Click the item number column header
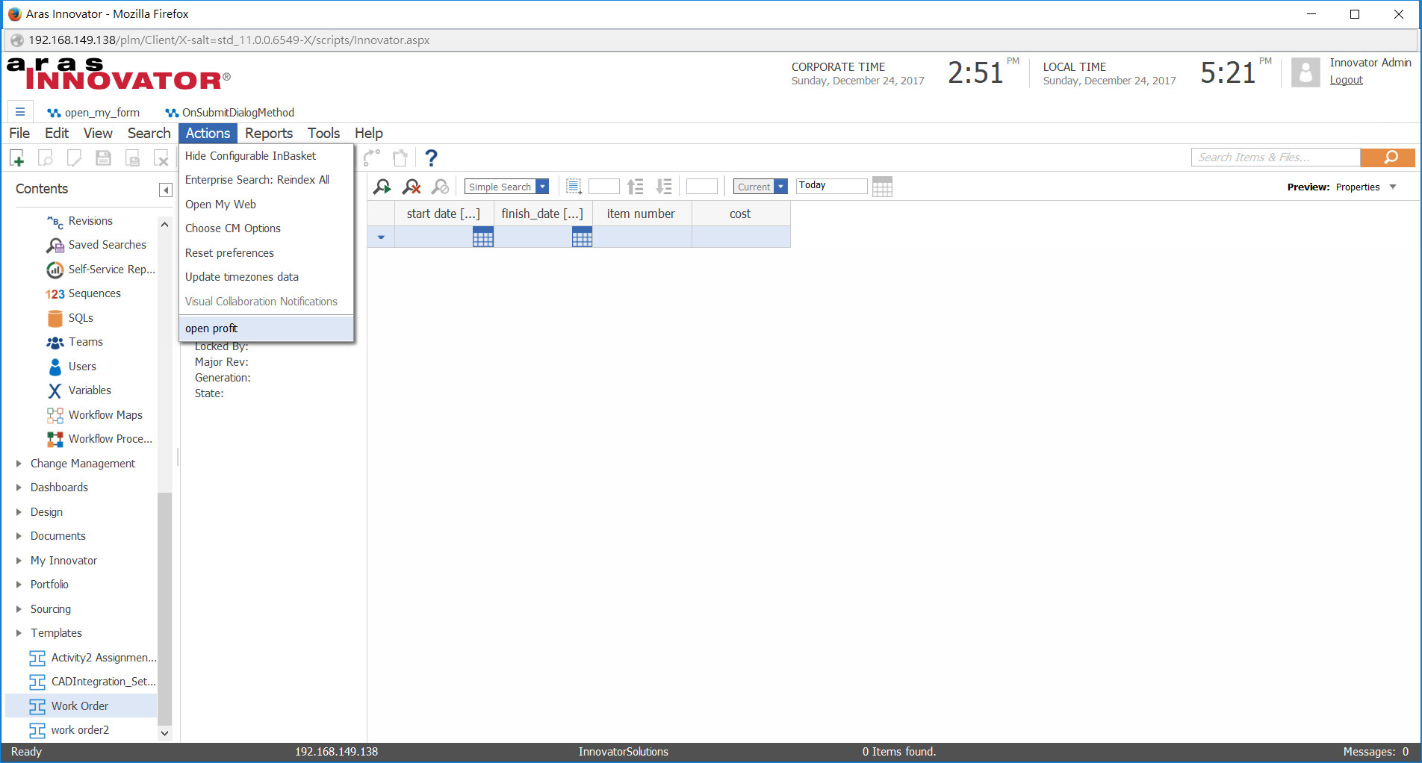This screenshot has width=1422, height=763. pyautogui.click(x=641, y=214)
